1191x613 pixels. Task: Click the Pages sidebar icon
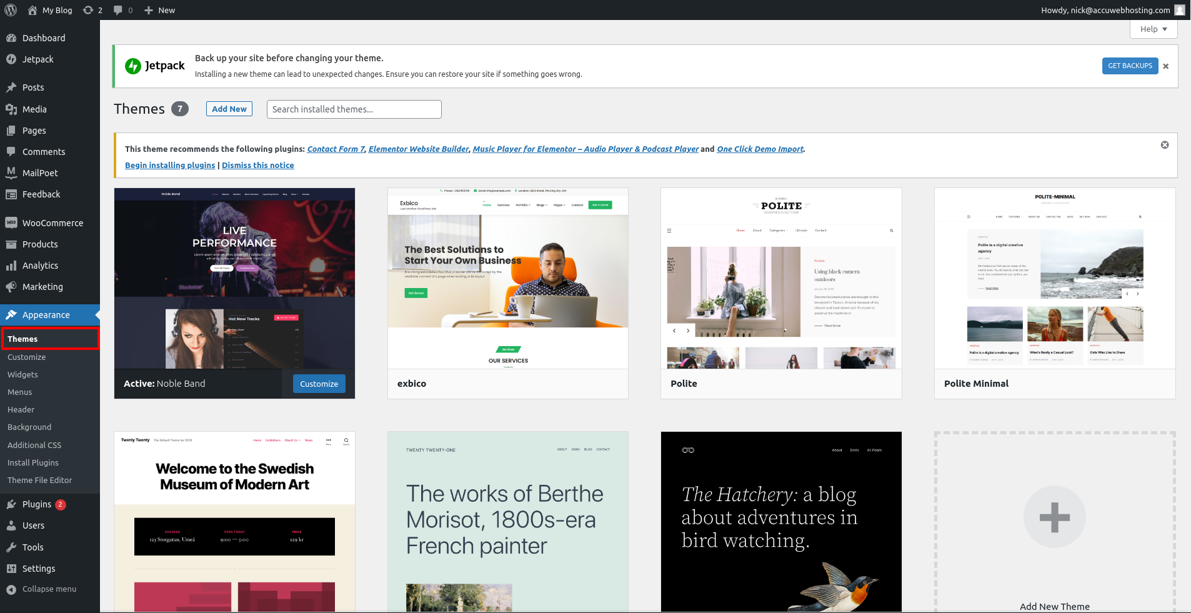(x=11, y=131)
